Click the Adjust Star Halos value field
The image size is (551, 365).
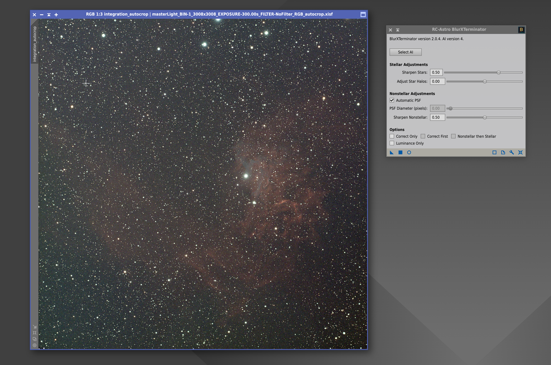437,82
